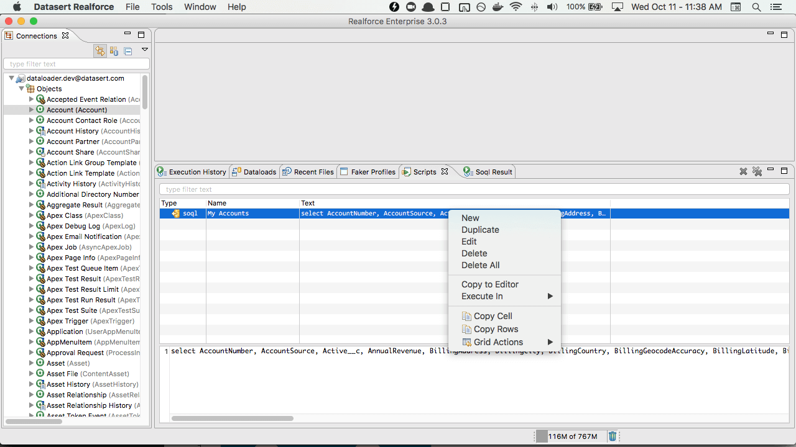
Task: Switch to the Execution History tab
Action: pos(192,172)
